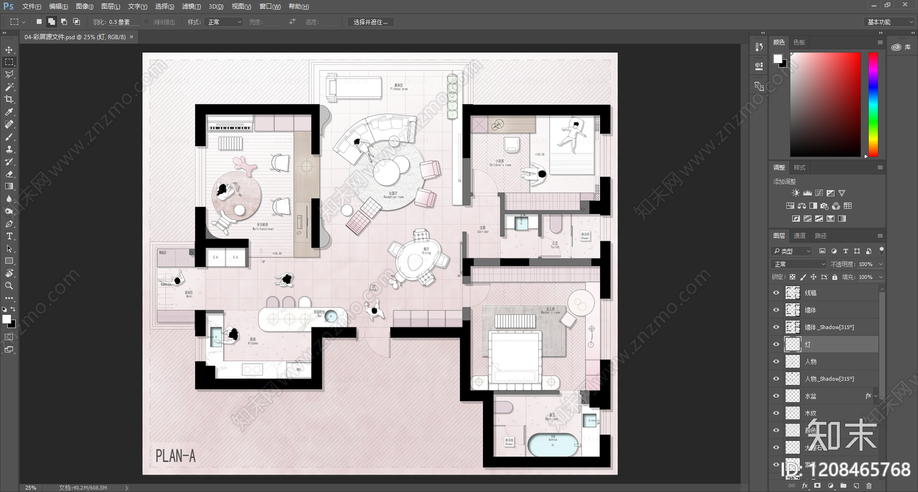Open the 样式 style dropdown
The image size is (918, 492).
click(x=224, y=22)
